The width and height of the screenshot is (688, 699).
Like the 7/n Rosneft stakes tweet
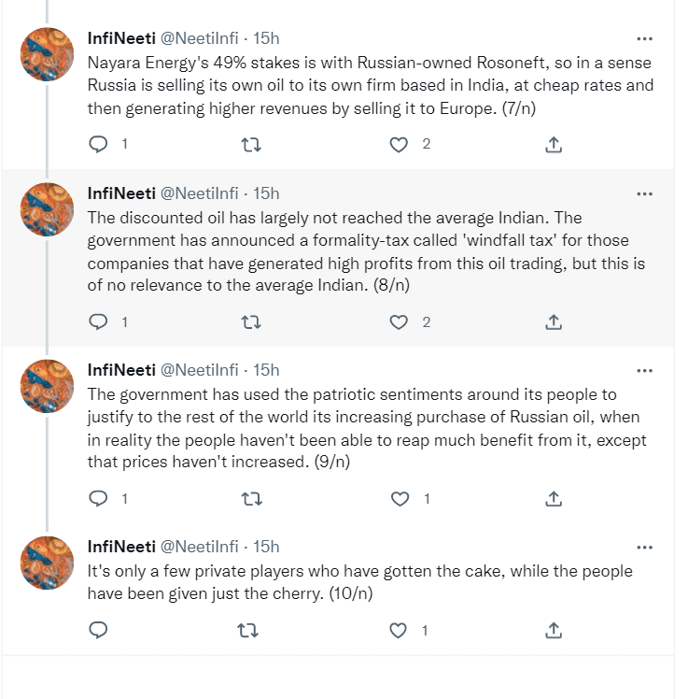tap(400, 145)
